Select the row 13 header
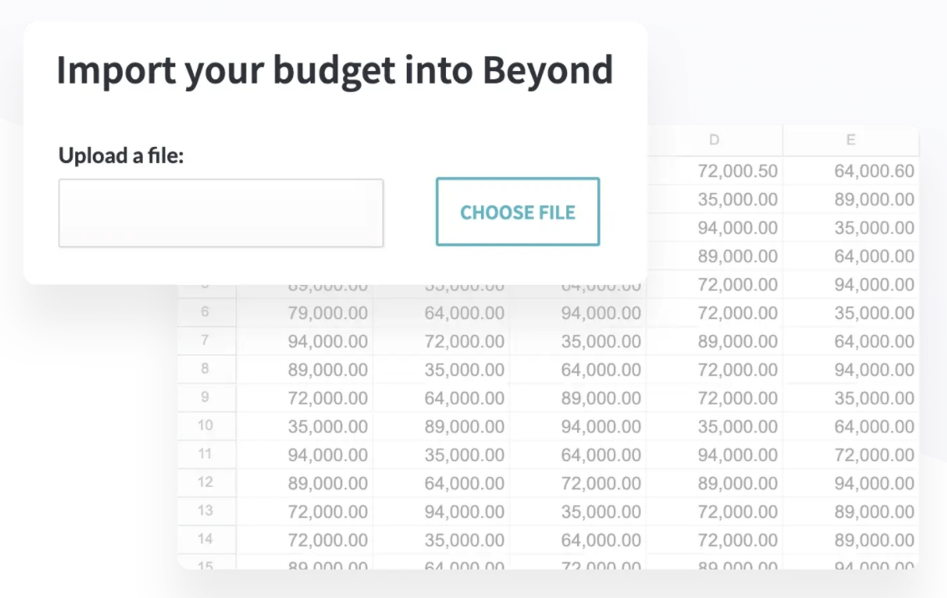Image resolution: width=947 pixels, height=598 pixels. [205, 511]
